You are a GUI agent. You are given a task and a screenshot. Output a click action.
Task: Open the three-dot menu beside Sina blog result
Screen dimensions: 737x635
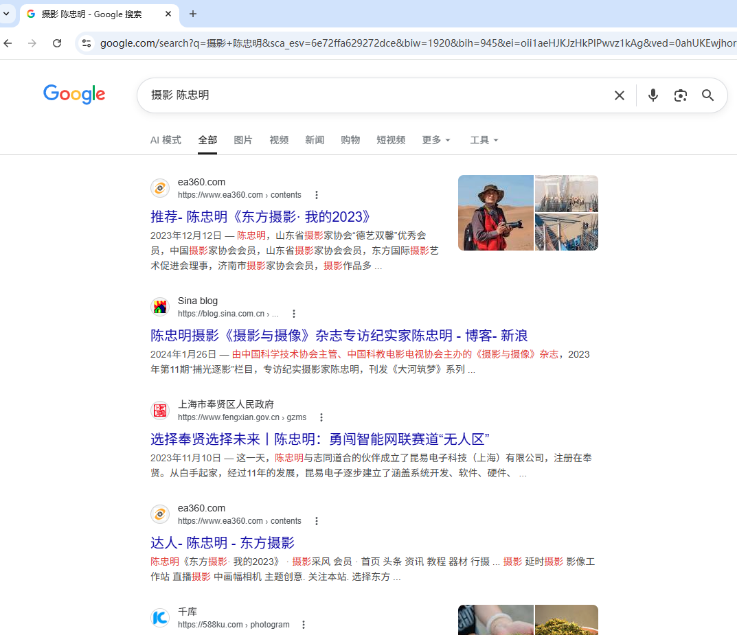coord(294,313)
